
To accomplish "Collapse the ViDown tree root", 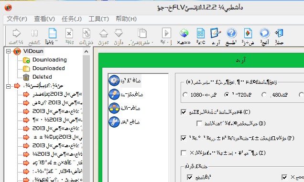I will 8,51.
